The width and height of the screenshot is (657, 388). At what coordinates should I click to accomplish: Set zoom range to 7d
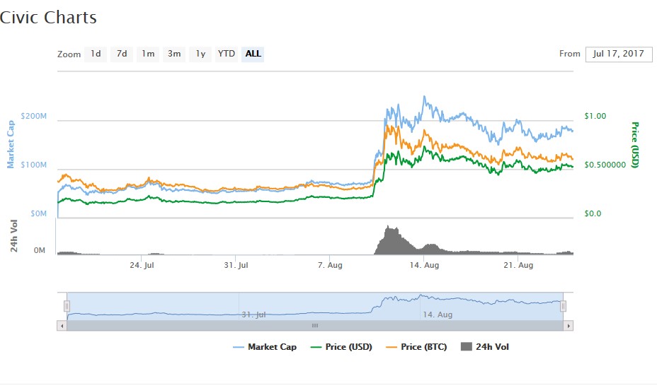(122, 54)
